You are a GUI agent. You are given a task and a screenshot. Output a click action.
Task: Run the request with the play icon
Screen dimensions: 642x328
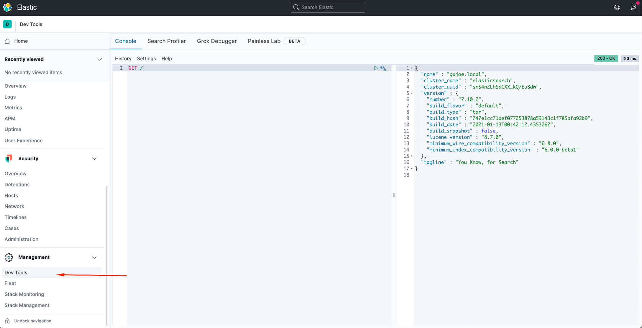coord(376,68)
